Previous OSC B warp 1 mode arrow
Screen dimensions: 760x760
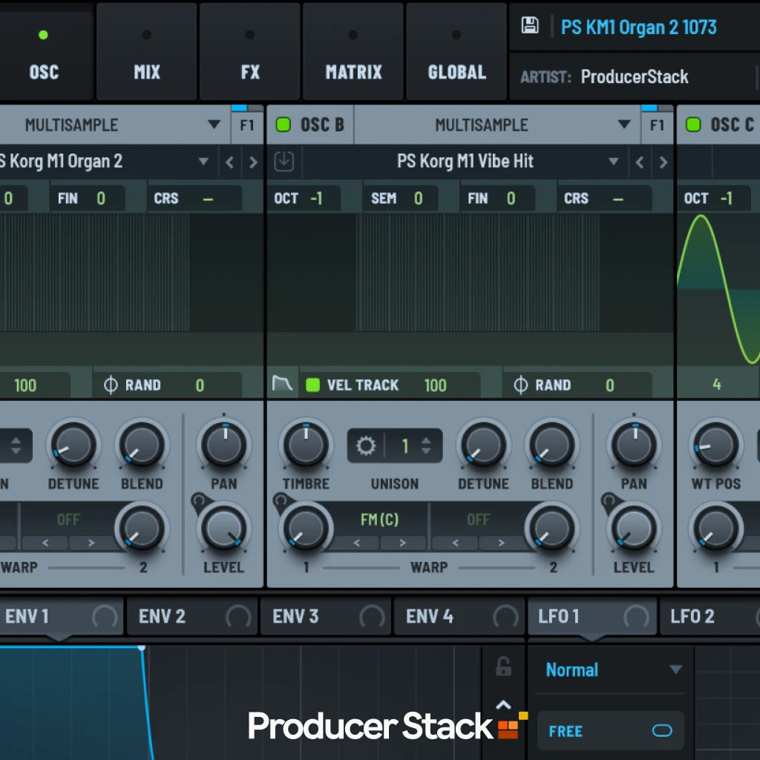coord(357,543)
